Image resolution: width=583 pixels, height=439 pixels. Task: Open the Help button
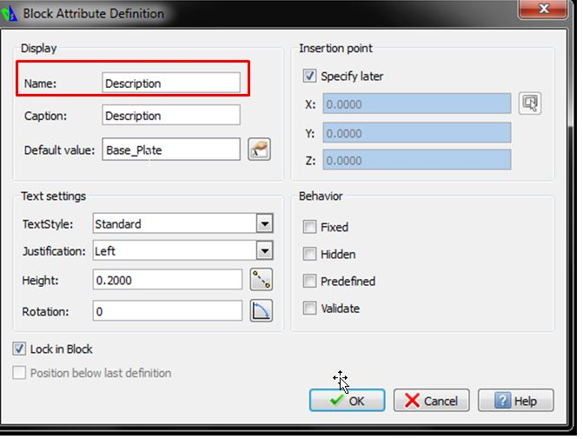tap(516, 400)
